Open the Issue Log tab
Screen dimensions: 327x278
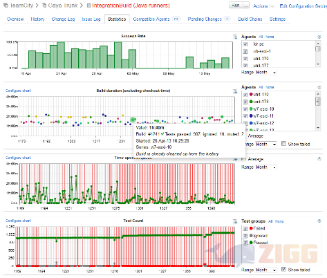pos(91,19)
